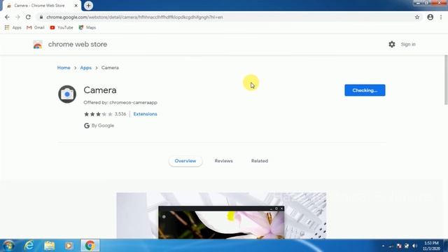Image resolution: width=448 pixels, height=252 pixels.
Task: Click the Camera breadcrumb text
Action: (x=110, y=68)
